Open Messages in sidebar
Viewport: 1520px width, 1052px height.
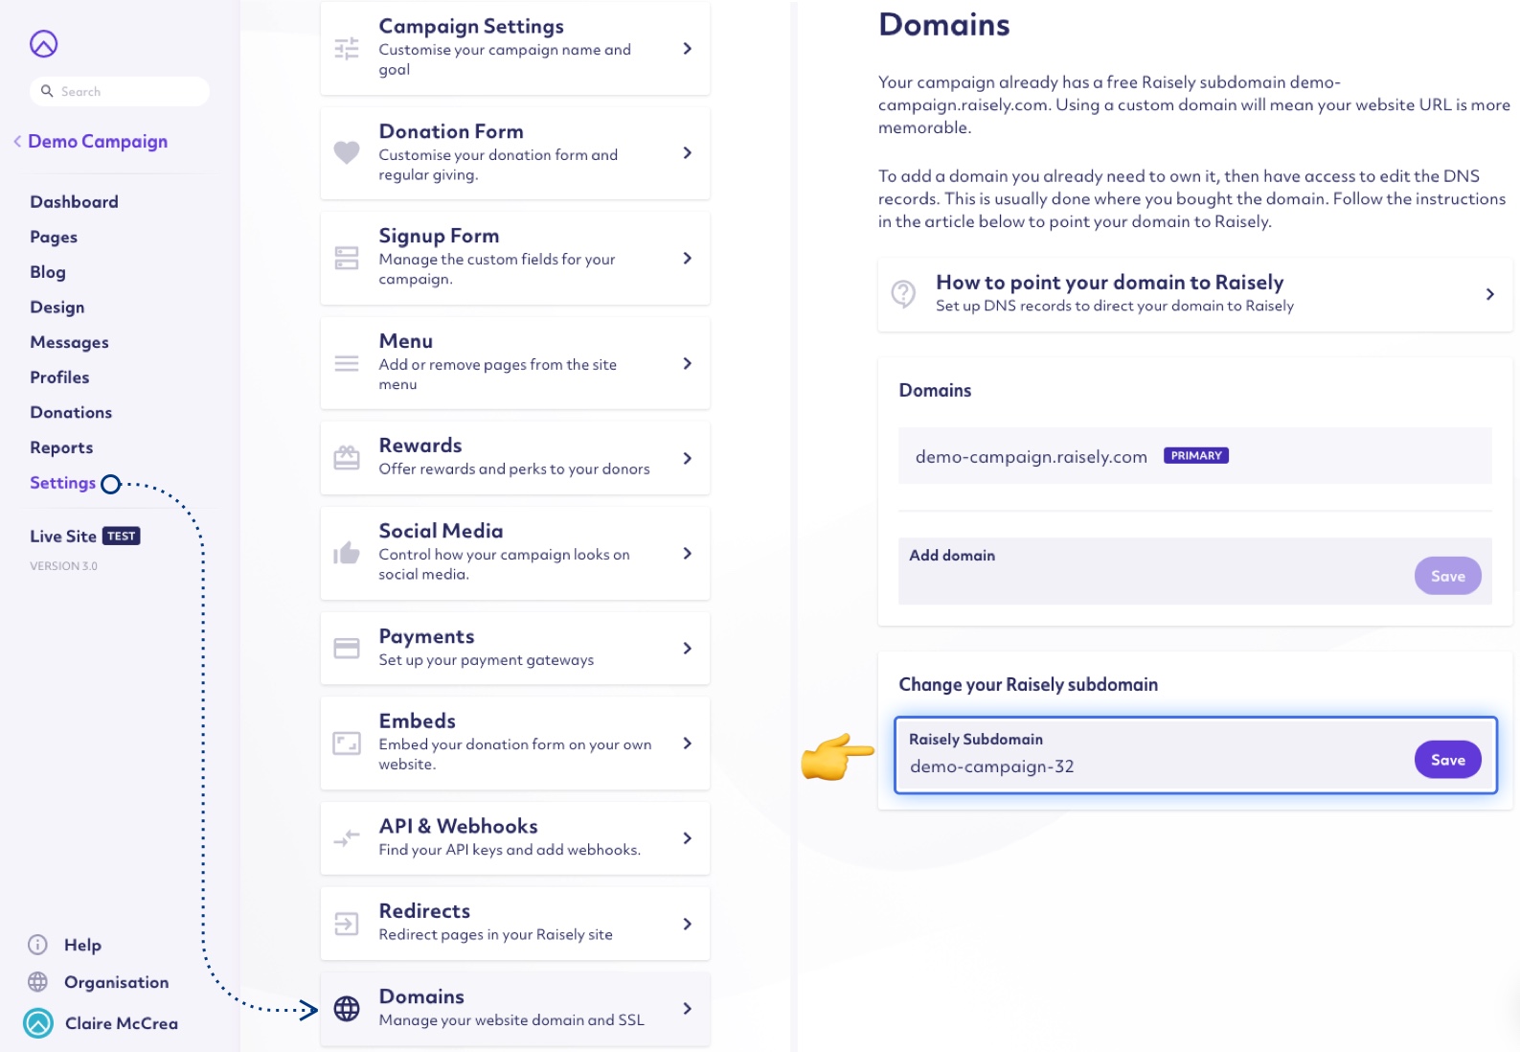69,343
